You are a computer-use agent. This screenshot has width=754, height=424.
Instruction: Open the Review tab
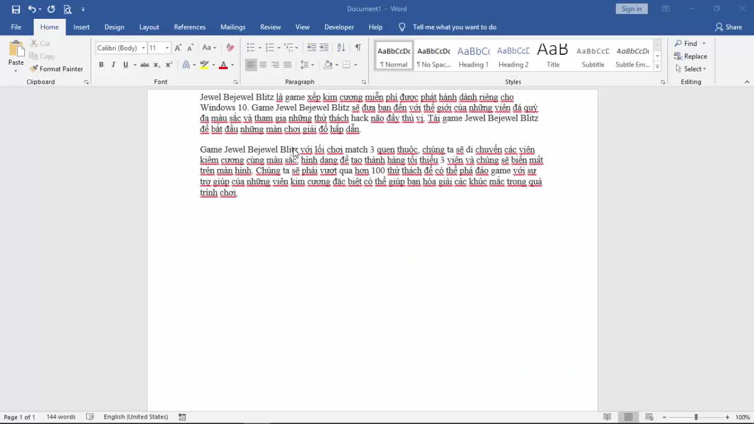pos(270,27)
